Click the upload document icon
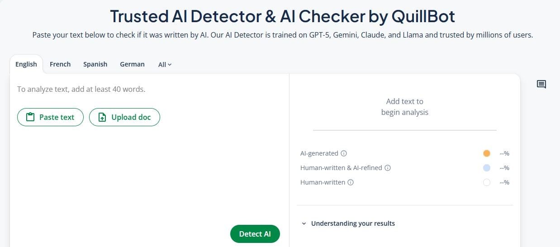This screenshot has height=247, width=560. pos(103,117)
